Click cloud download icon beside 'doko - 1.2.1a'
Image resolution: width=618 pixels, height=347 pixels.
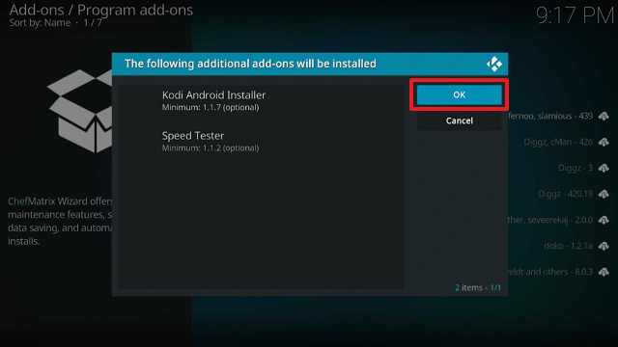pyautogui.click(x=604, y=246)
